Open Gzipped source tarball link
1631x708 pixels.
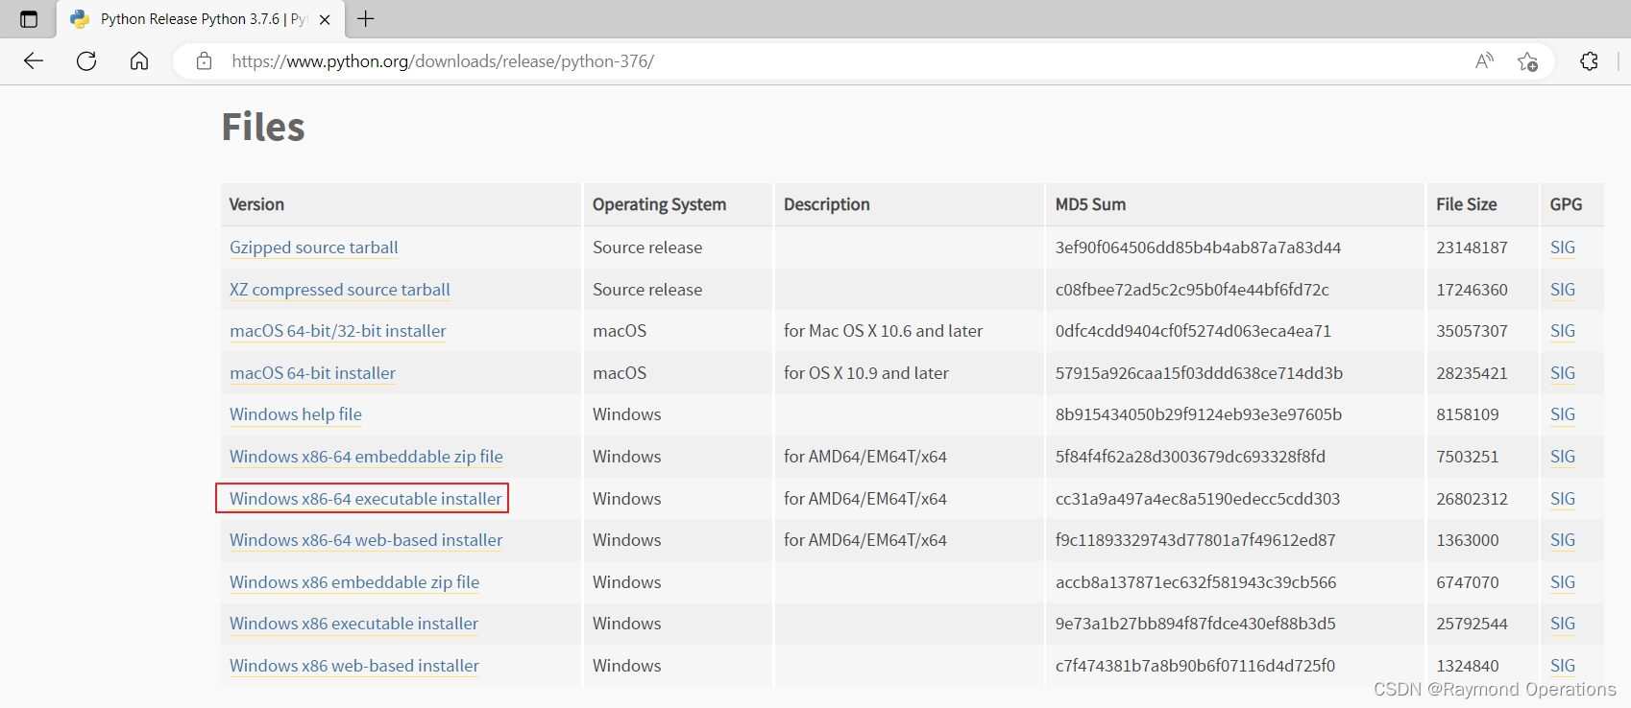pyautogui.click(x=313, y=248)
